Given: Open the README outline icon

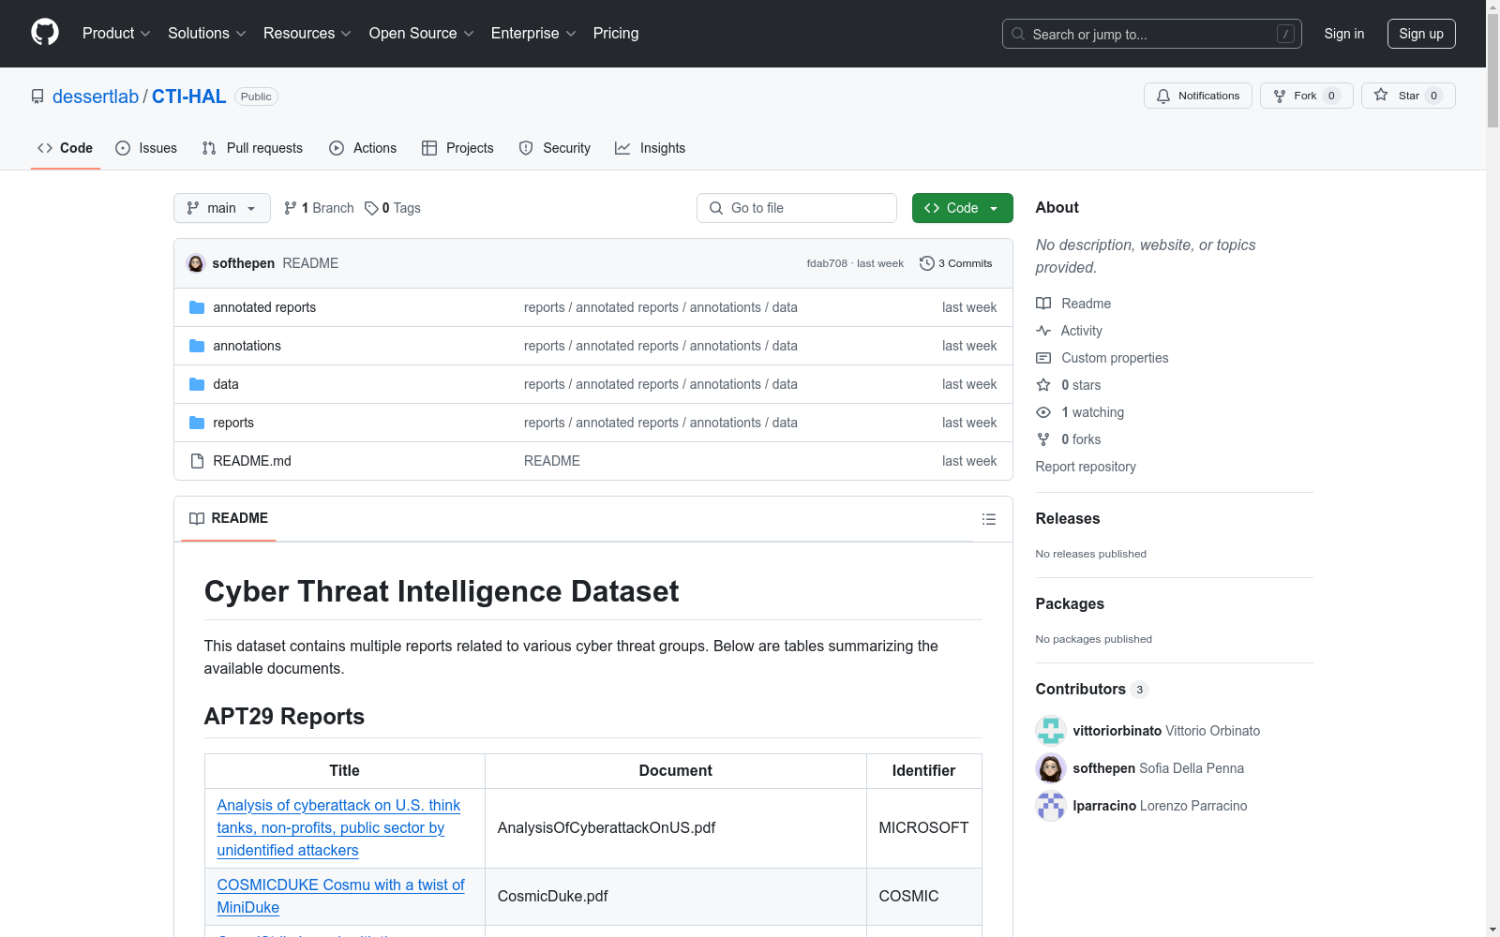Looking at the screenshot, I should (x=989, y=519).
